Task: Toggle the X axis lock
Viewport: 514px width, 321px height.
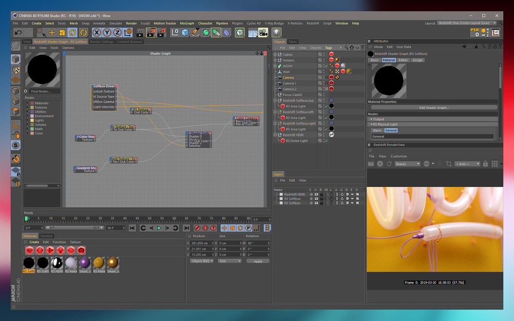Action: (x=97, y=32)
